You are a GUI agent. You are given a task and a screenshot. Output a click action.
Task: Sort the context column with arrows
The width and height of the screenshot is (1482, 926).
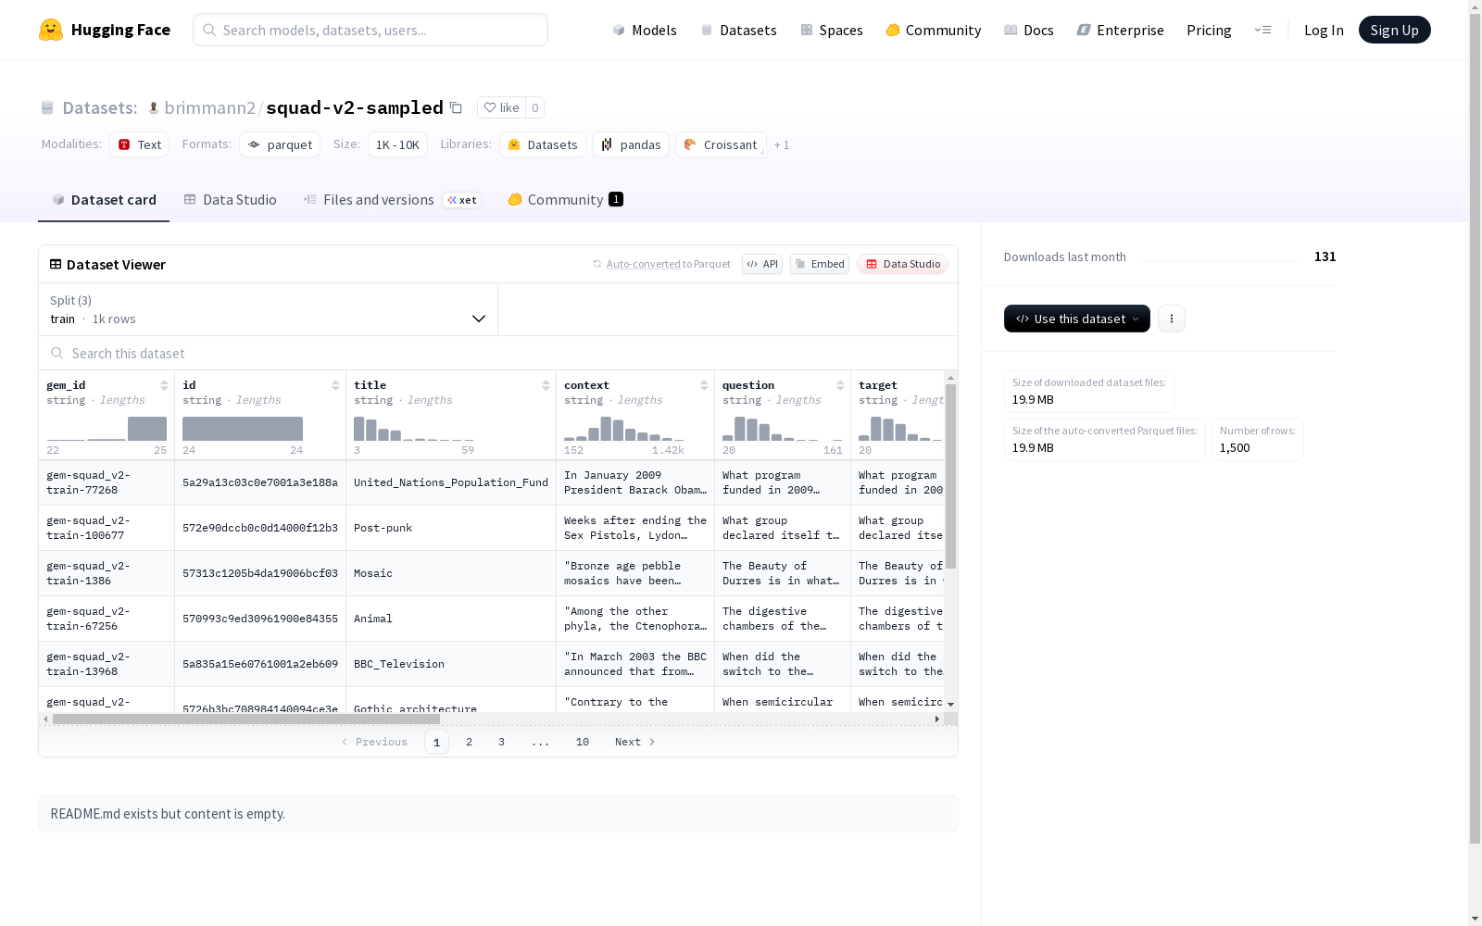click(704, 385)
